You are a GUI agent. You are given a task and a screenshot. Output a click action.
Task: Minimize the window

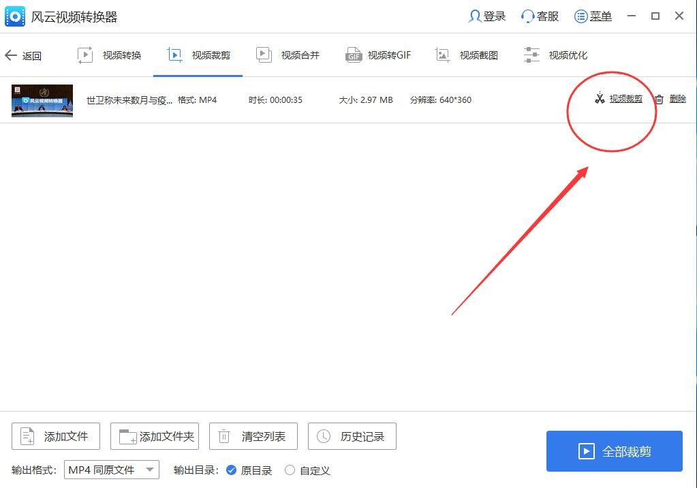click(631, 16)
